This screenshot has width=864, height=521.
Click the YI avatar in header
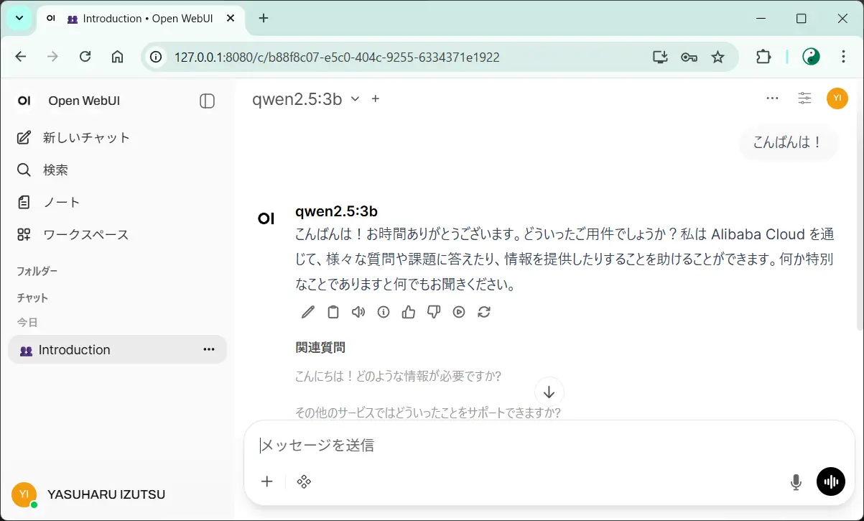click(837, 98)
